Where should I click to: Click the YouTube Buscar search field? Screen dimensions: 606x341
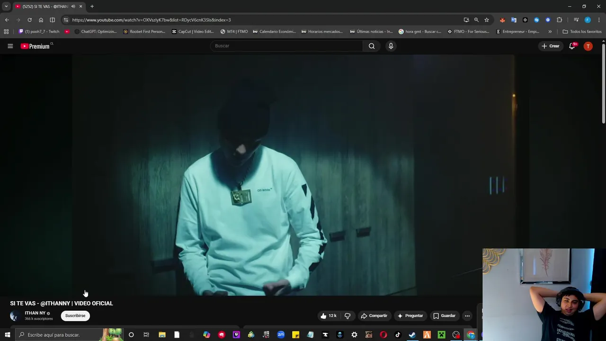286,46
